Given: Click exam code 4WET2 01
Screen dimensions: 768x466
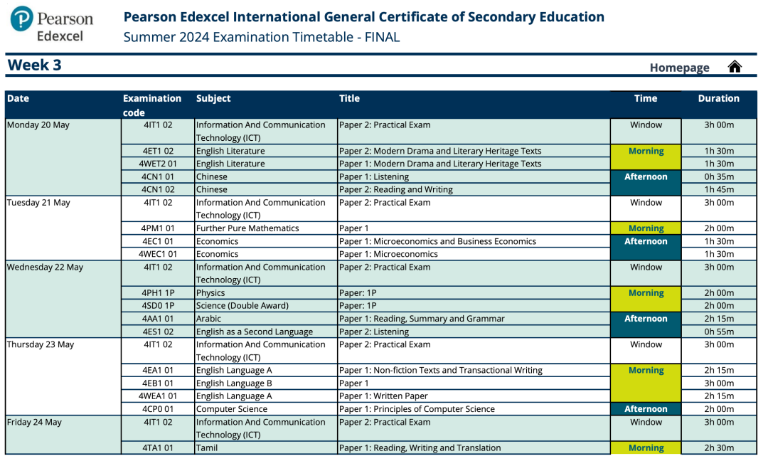Looking at the screenshot, I should [x=158, y=164].
